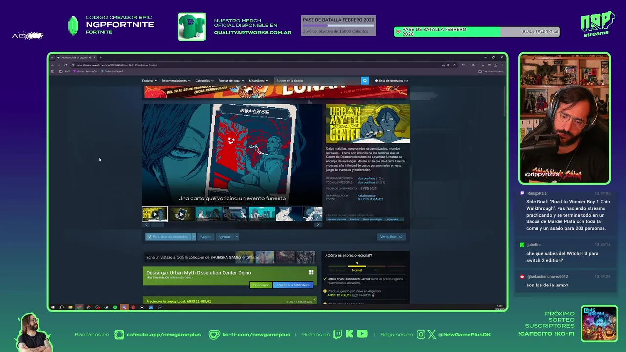626x352 pixels.
Task: Click the browser address bar URL
Action: pyautogui.click(x=117, y=65)
